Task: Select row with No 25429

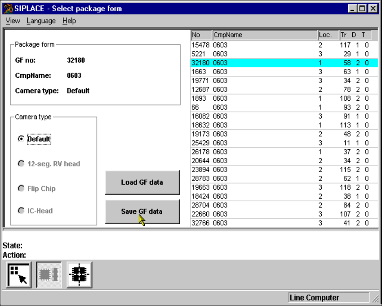Action: click(284, 143)
